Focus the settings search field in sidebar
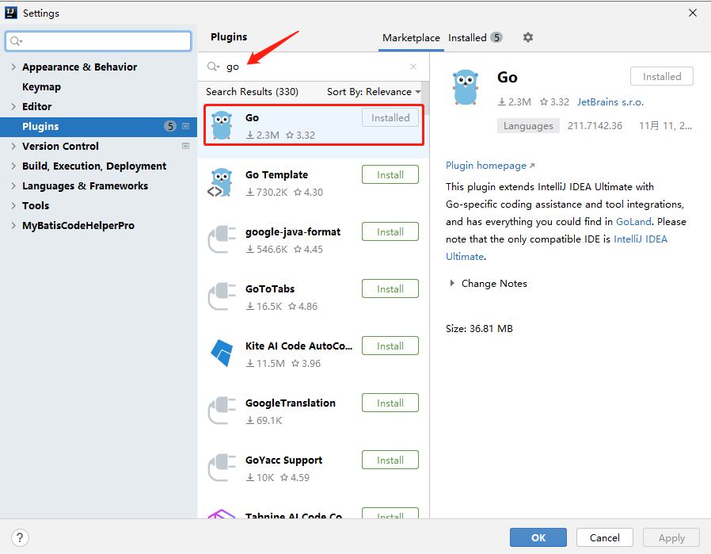The image size is (711, 554). click(98, 41)
